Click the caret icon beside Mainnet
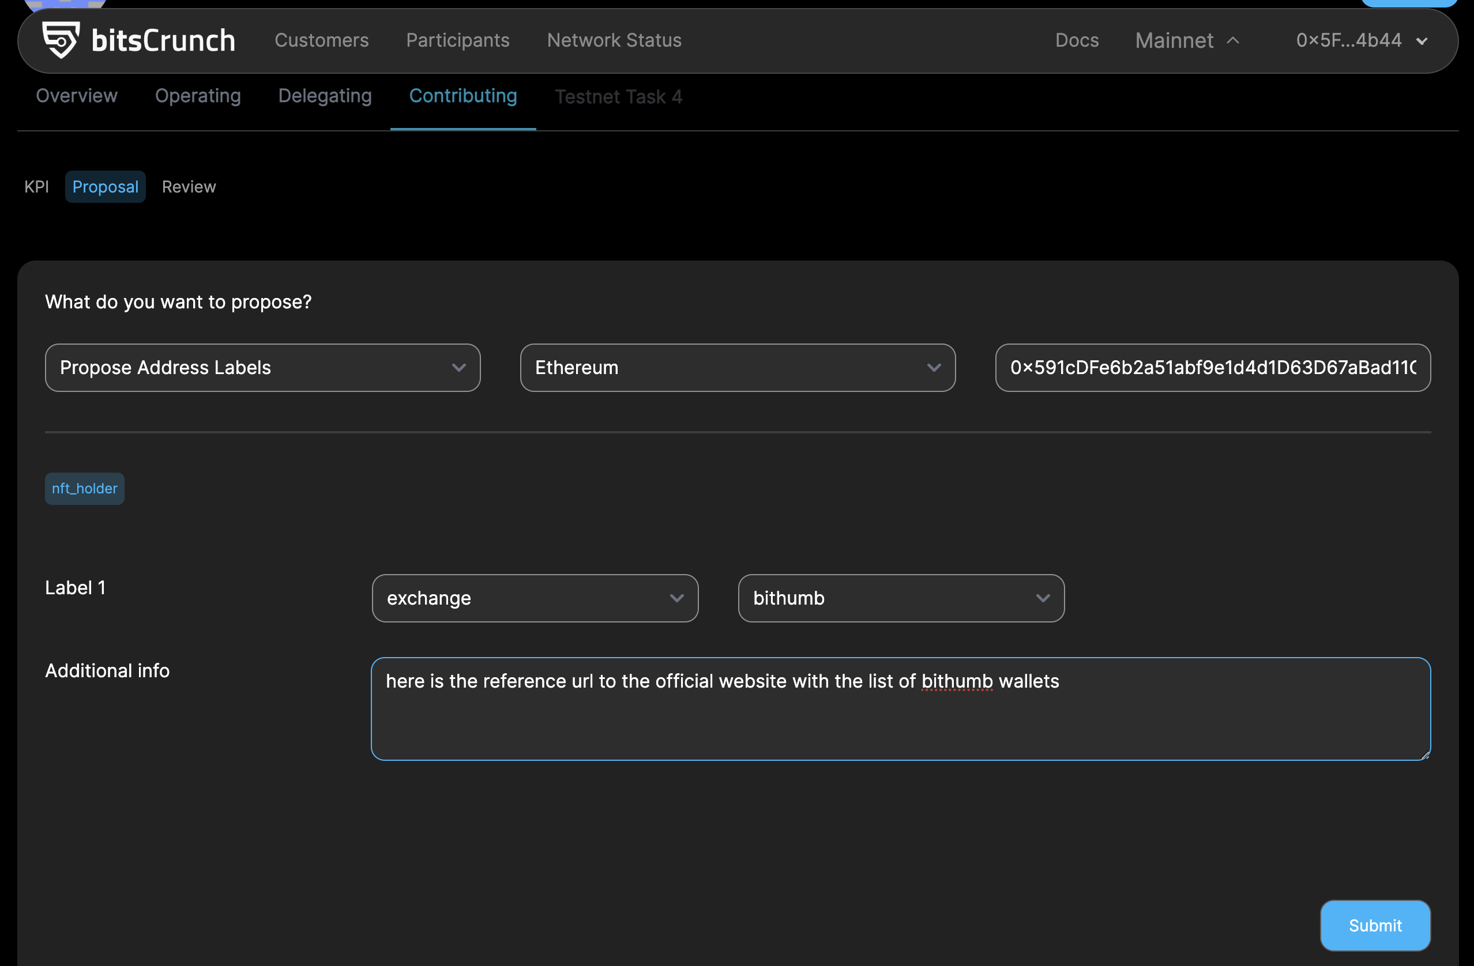 [1232, 40]
